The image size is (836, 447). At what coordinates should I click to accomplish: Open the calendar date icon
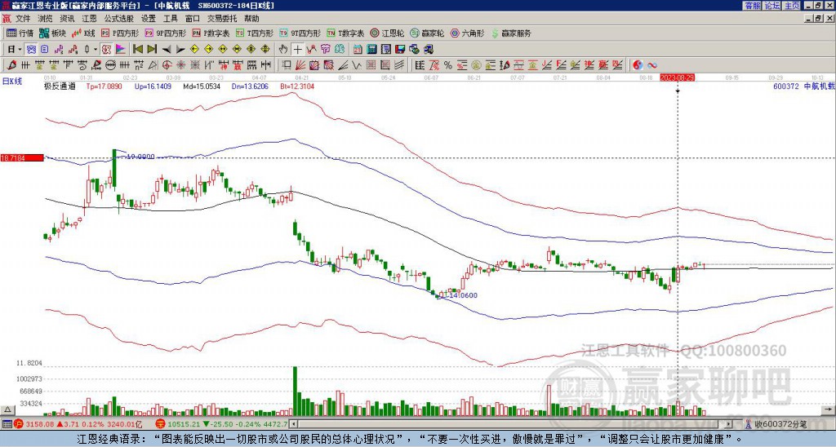358,50
